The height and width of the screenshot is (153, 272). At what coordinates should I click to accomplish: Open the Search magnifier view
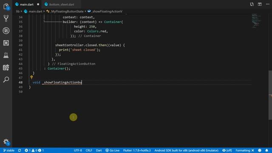pyautogui.click(x=6, y=79)
